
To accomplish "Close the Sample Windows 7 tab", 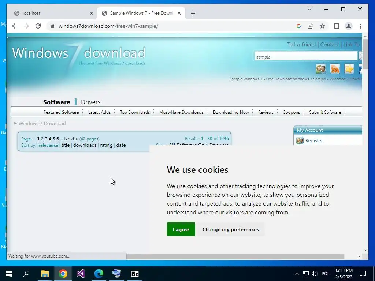I will click(179, 13).
